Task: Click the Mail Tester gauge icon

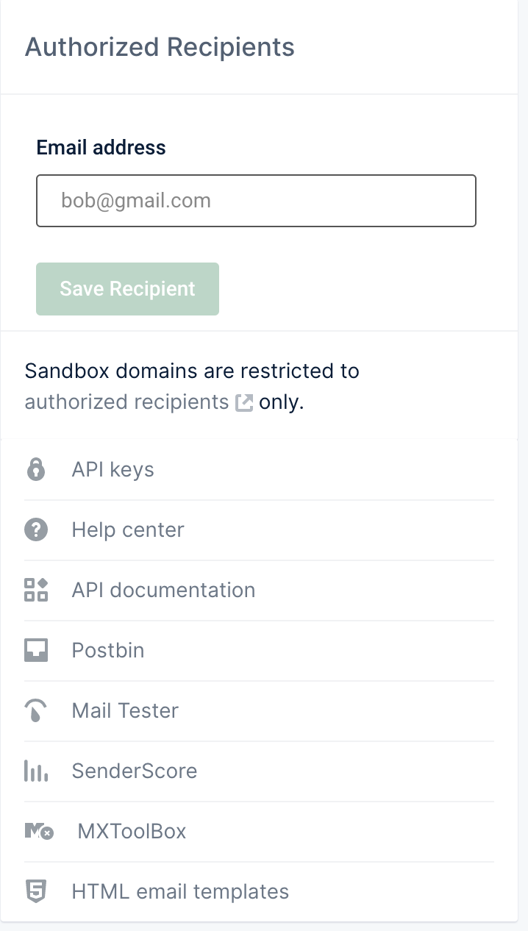Action: [35, 710]
